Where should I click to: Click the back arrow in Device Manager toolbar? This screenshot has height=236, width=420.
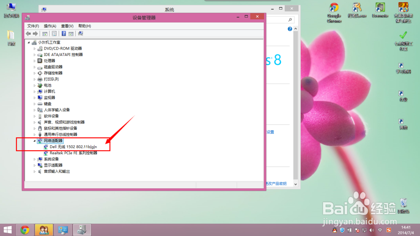(x=29, y=34)
